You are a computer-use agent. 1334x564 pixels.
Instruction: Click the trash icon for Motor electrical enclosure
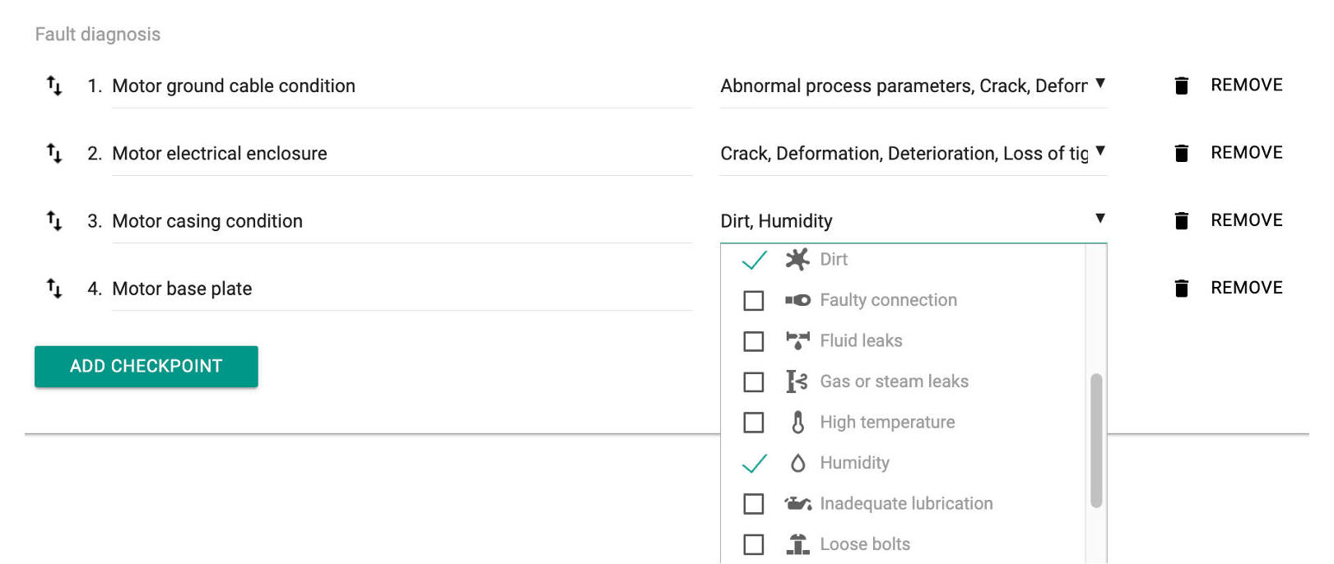1181,153
